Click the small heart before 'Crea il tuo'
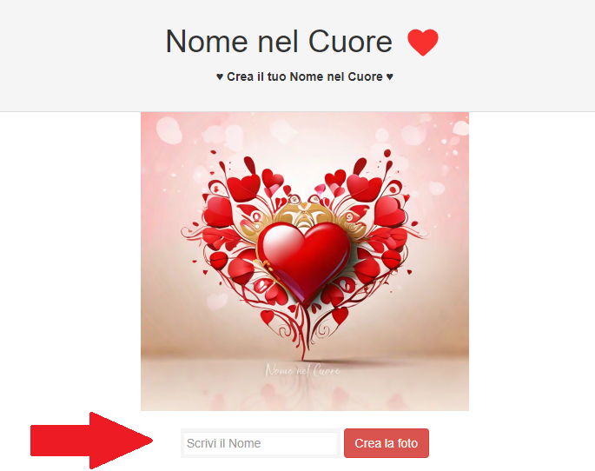Screen dimensions: 595x471 (220, 77)
